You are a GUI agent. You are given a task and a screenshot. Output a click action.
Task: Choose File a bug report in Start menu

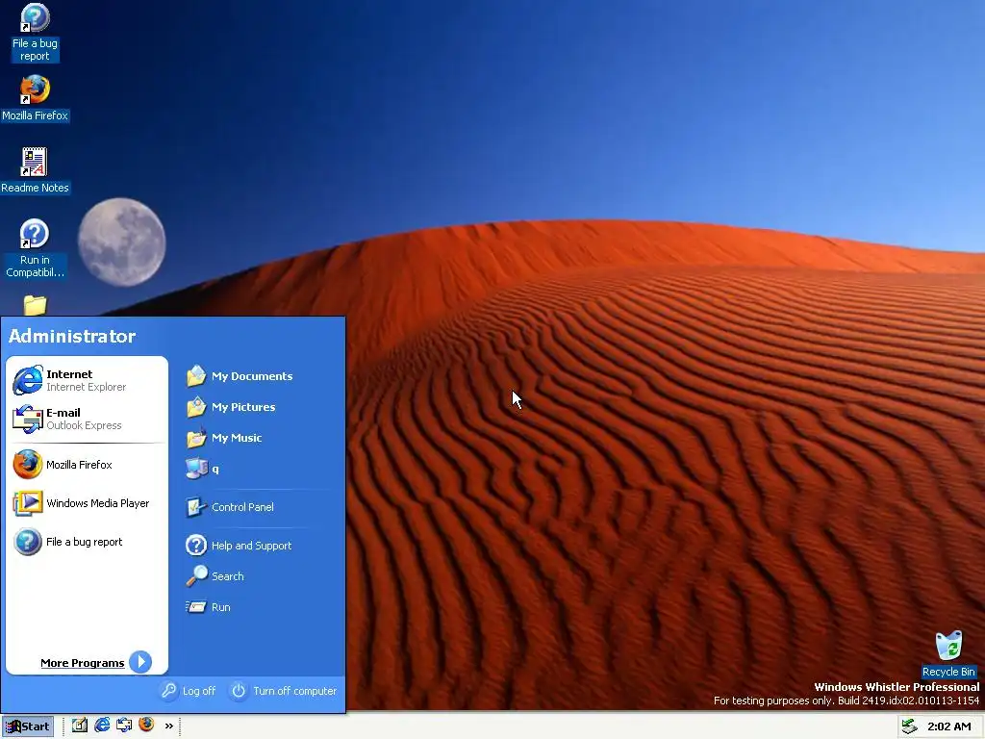87,542
